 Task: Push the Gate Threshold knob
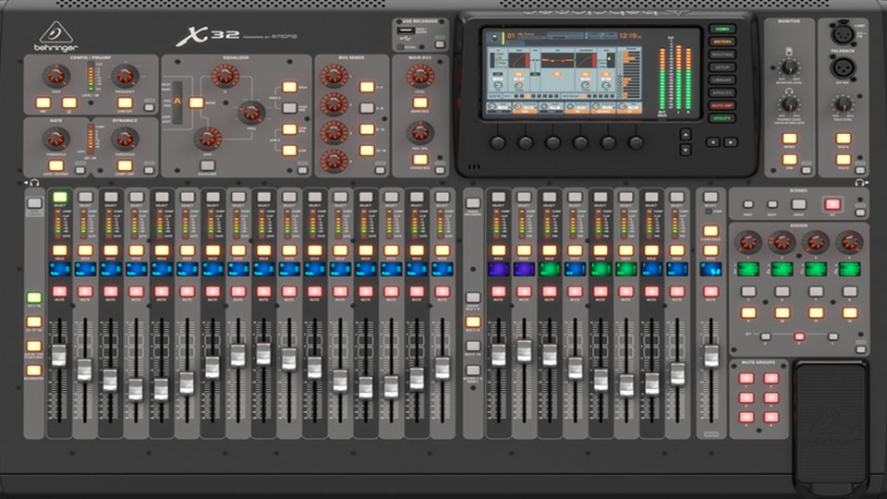[56, 138]
